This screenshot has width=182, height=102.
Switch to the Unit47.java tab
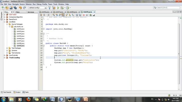59,12
